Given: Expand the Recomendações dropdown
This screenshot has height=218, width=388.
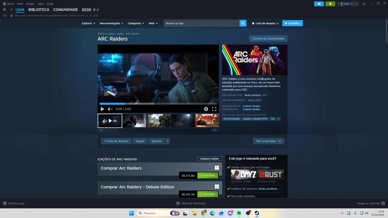Looking at the screenshot, I should click(x=112, y=23).
